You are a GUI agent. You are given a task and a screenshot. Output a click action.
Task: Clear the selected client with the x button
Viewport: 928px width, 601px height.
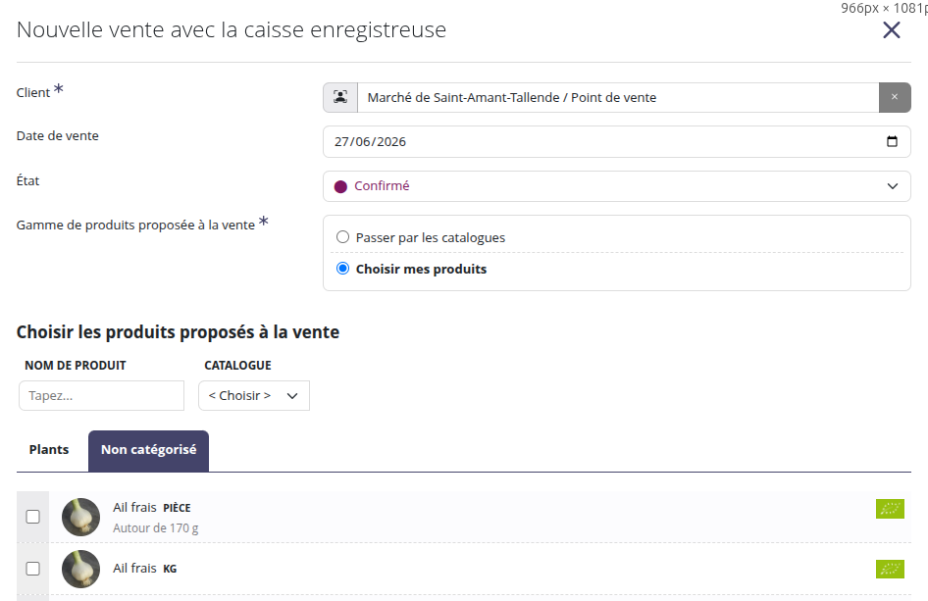pyautogui.click(x=895, y=97)
